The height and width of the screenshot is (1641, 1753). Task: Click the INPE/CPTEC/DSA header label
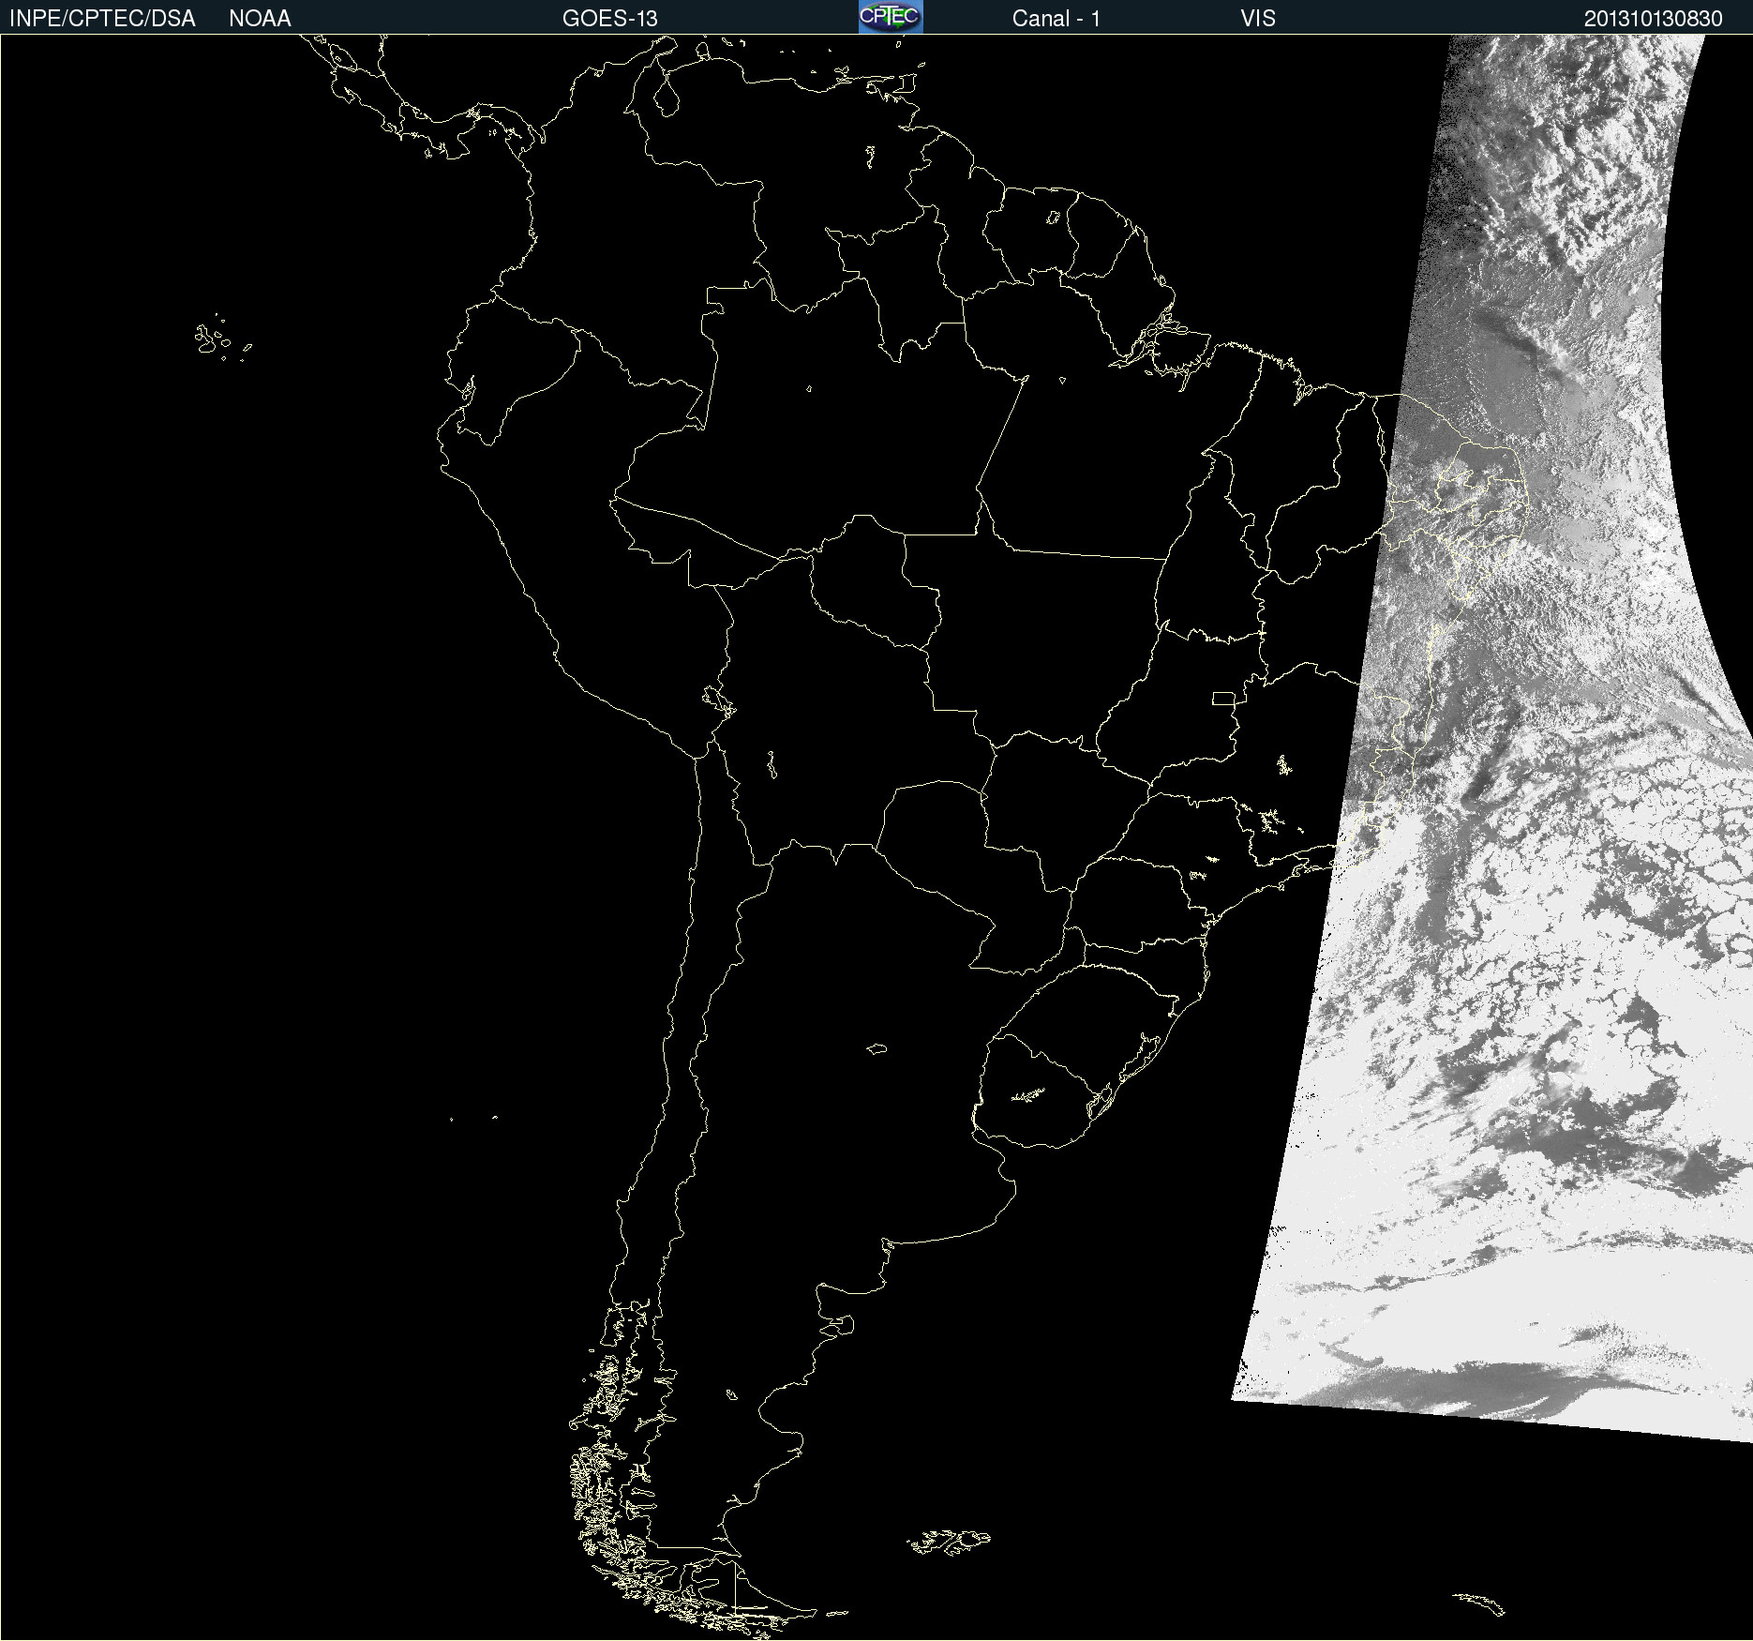pyautogui.click(x=102, y=19)
